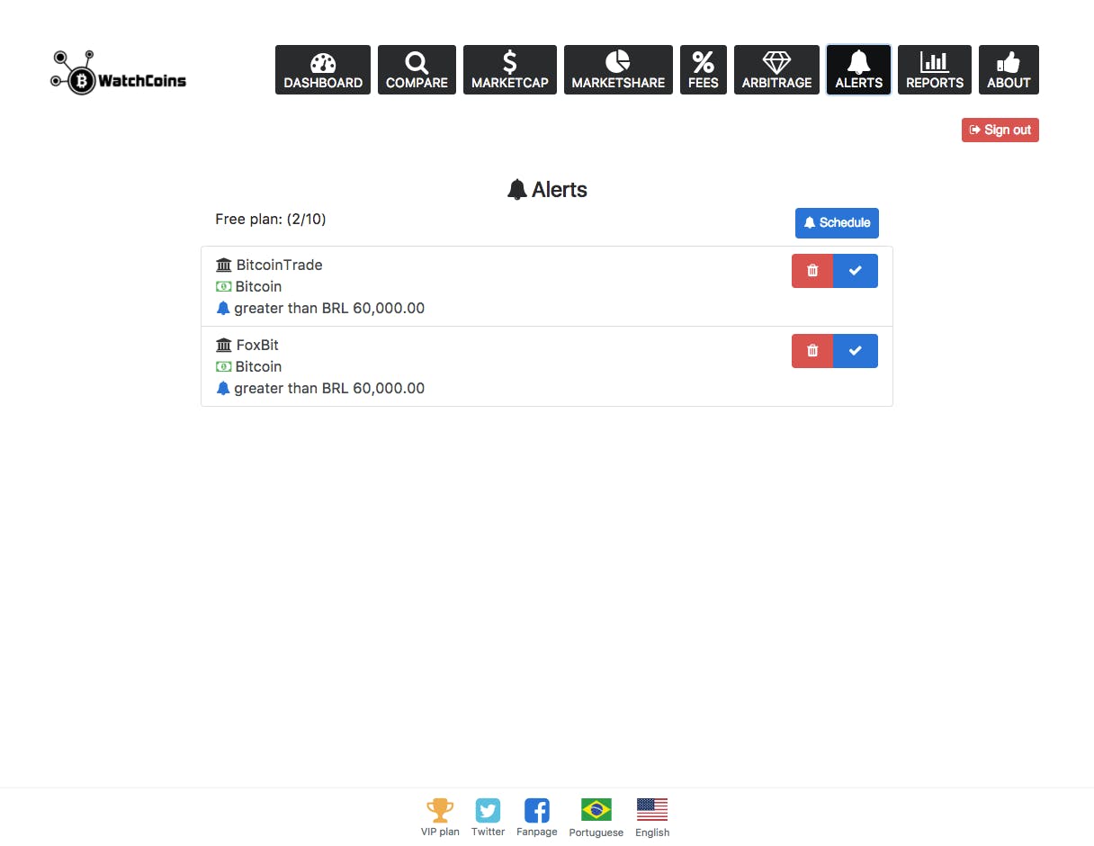This screenshot has width=1094, height=846.
Task: Click the Sign out button
Action: [x=1000, y=130]
